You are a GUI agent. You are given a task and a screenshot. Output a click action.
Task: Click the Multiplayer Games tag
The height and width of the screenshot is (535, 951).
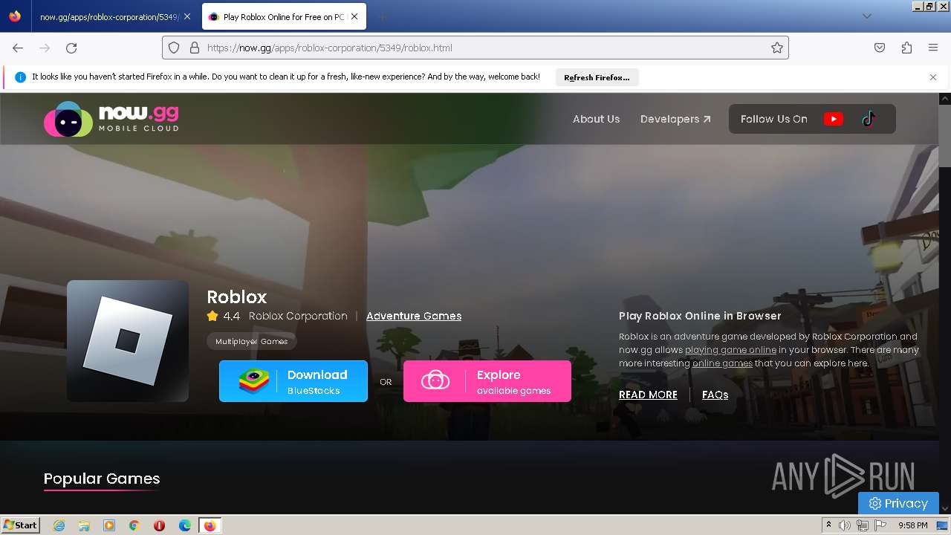252,341
